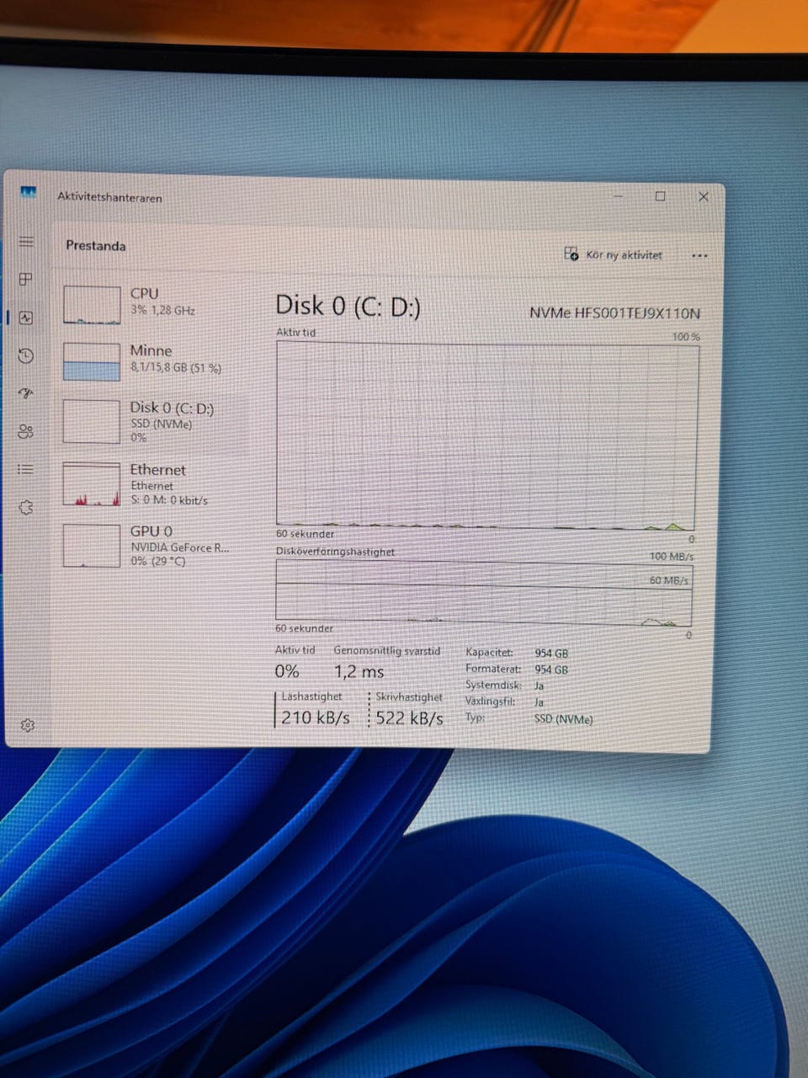Open Task Manager settings gear
Image resolution: width=808 pixels, height=1078 pixels.
click(28, 725)
